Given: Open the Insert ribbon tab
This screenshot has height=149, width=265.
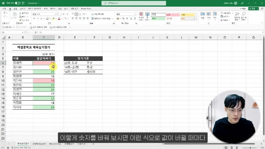Looking at the screenshot, I should [15, 9].
